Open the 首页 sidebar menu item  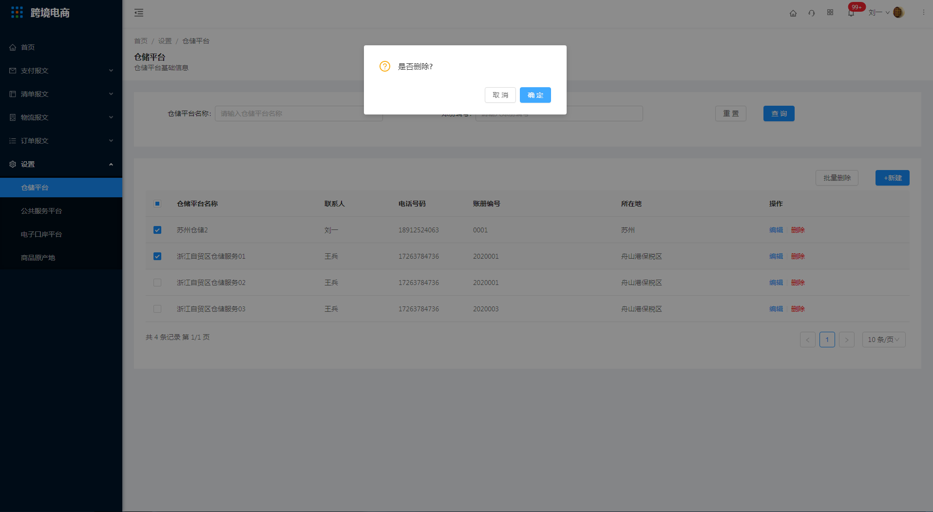[x=61, y=47]
